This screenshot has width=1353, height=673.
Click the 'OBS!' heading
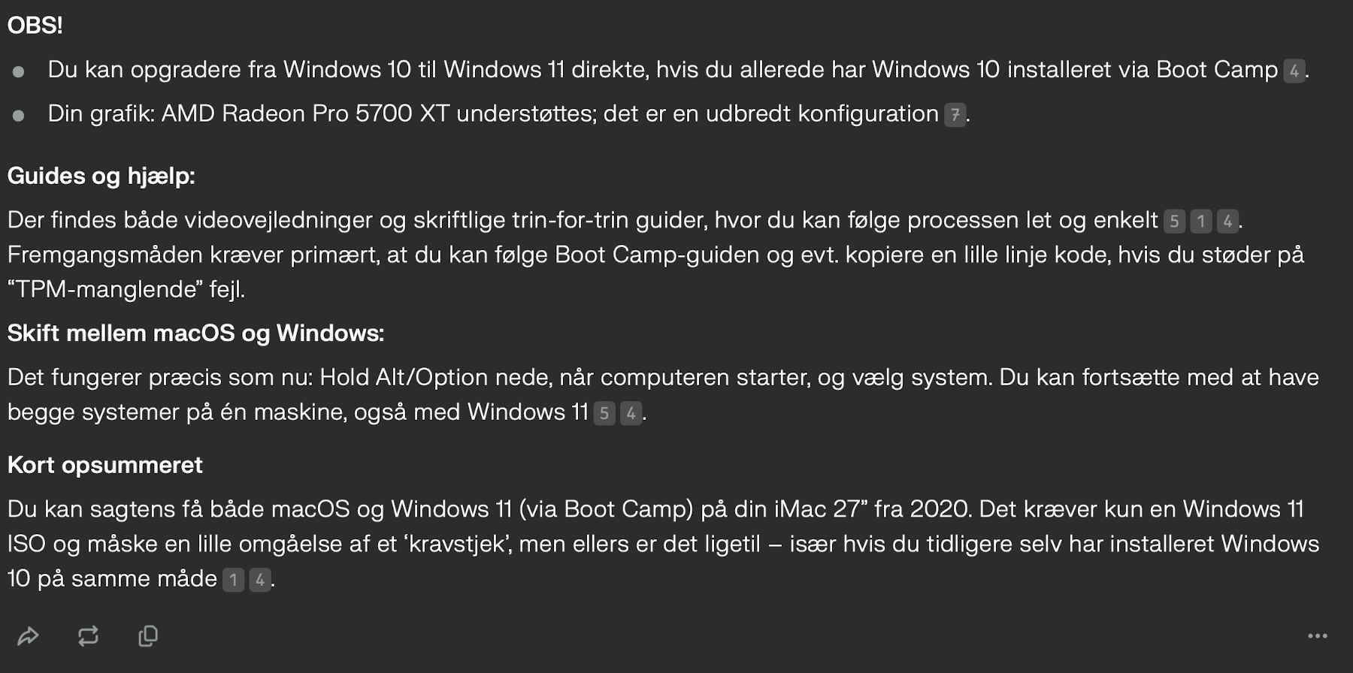pos(35,26)
